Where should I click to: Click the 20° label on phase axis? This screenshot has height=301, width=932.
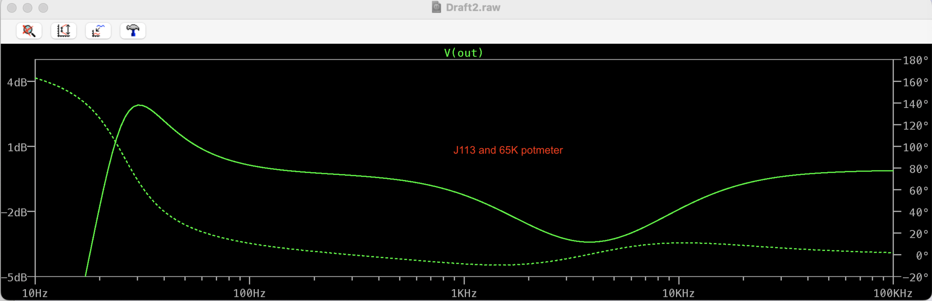point(919,234)
